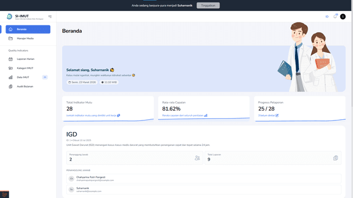Click the SI-IMUT logo icon
This screenshot has height=198, width=353.
[9, 16]
